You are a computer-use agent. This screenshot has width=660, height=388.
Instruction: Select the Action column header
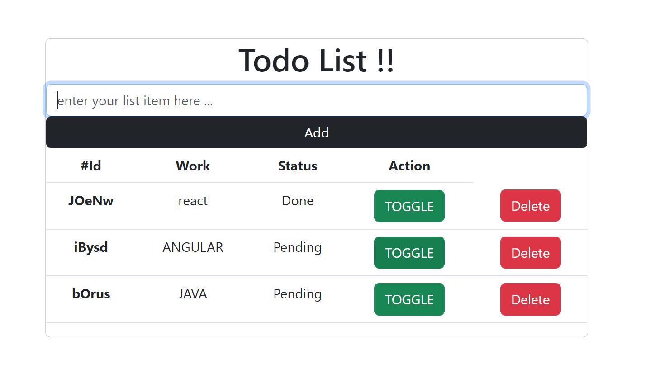(x=409, y=166)
